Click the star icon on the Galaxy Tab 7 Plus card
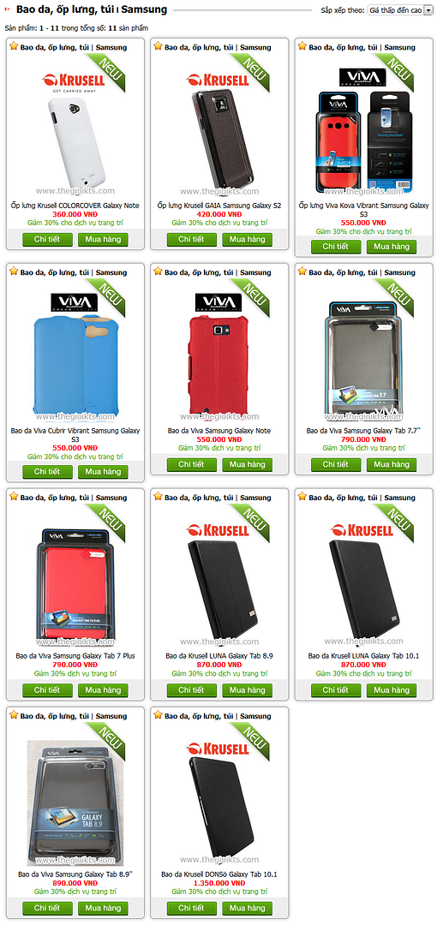The height and width of the screenshot is (925, 437). [x=14, y=496]
